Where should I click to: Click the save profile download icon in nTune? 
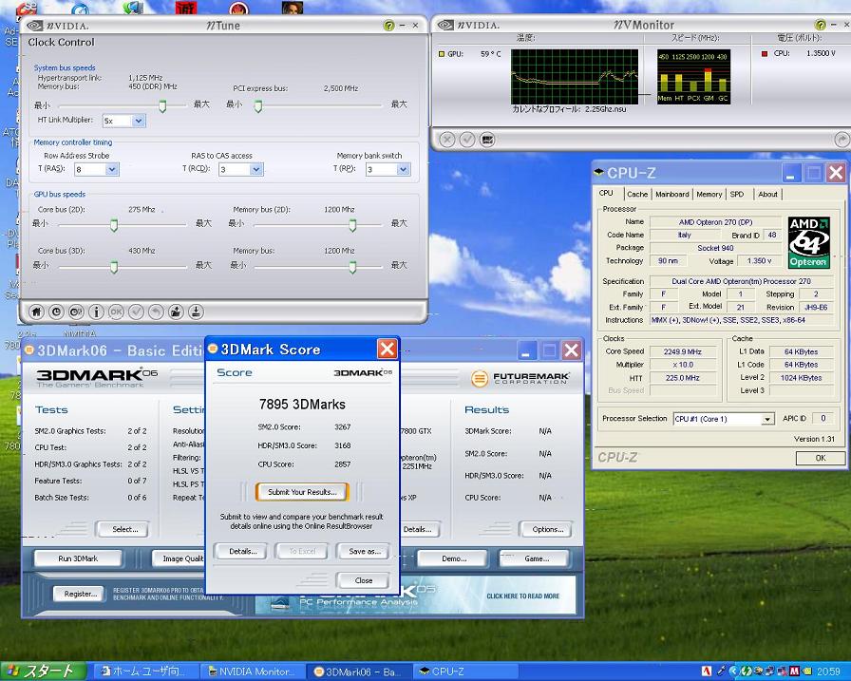(x=196, y=312)
